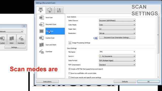Screen dimensions: 162x91
Task: Select Document Scan mode label
Action: click(51, 24)
